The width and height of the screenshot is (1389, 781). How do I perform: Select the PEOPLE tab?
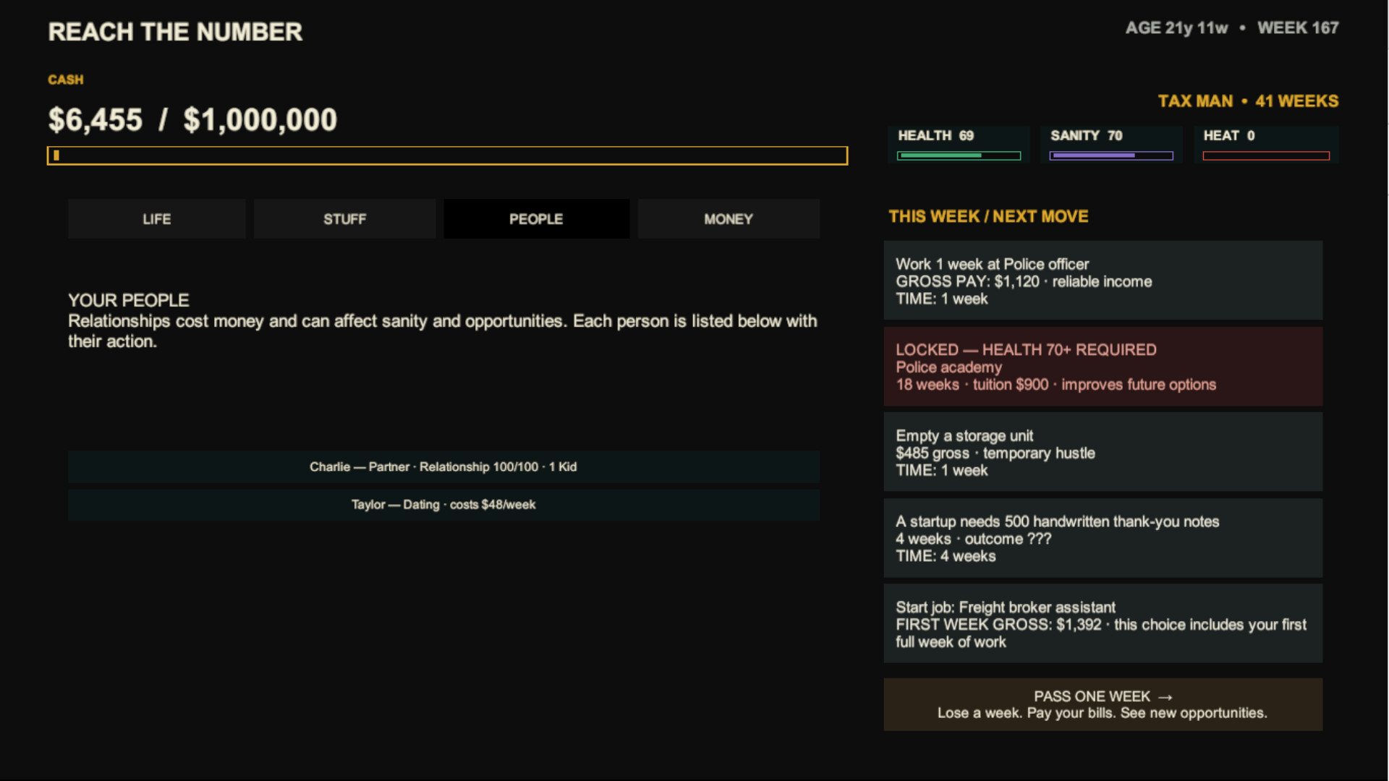click(x=536, y=219)
